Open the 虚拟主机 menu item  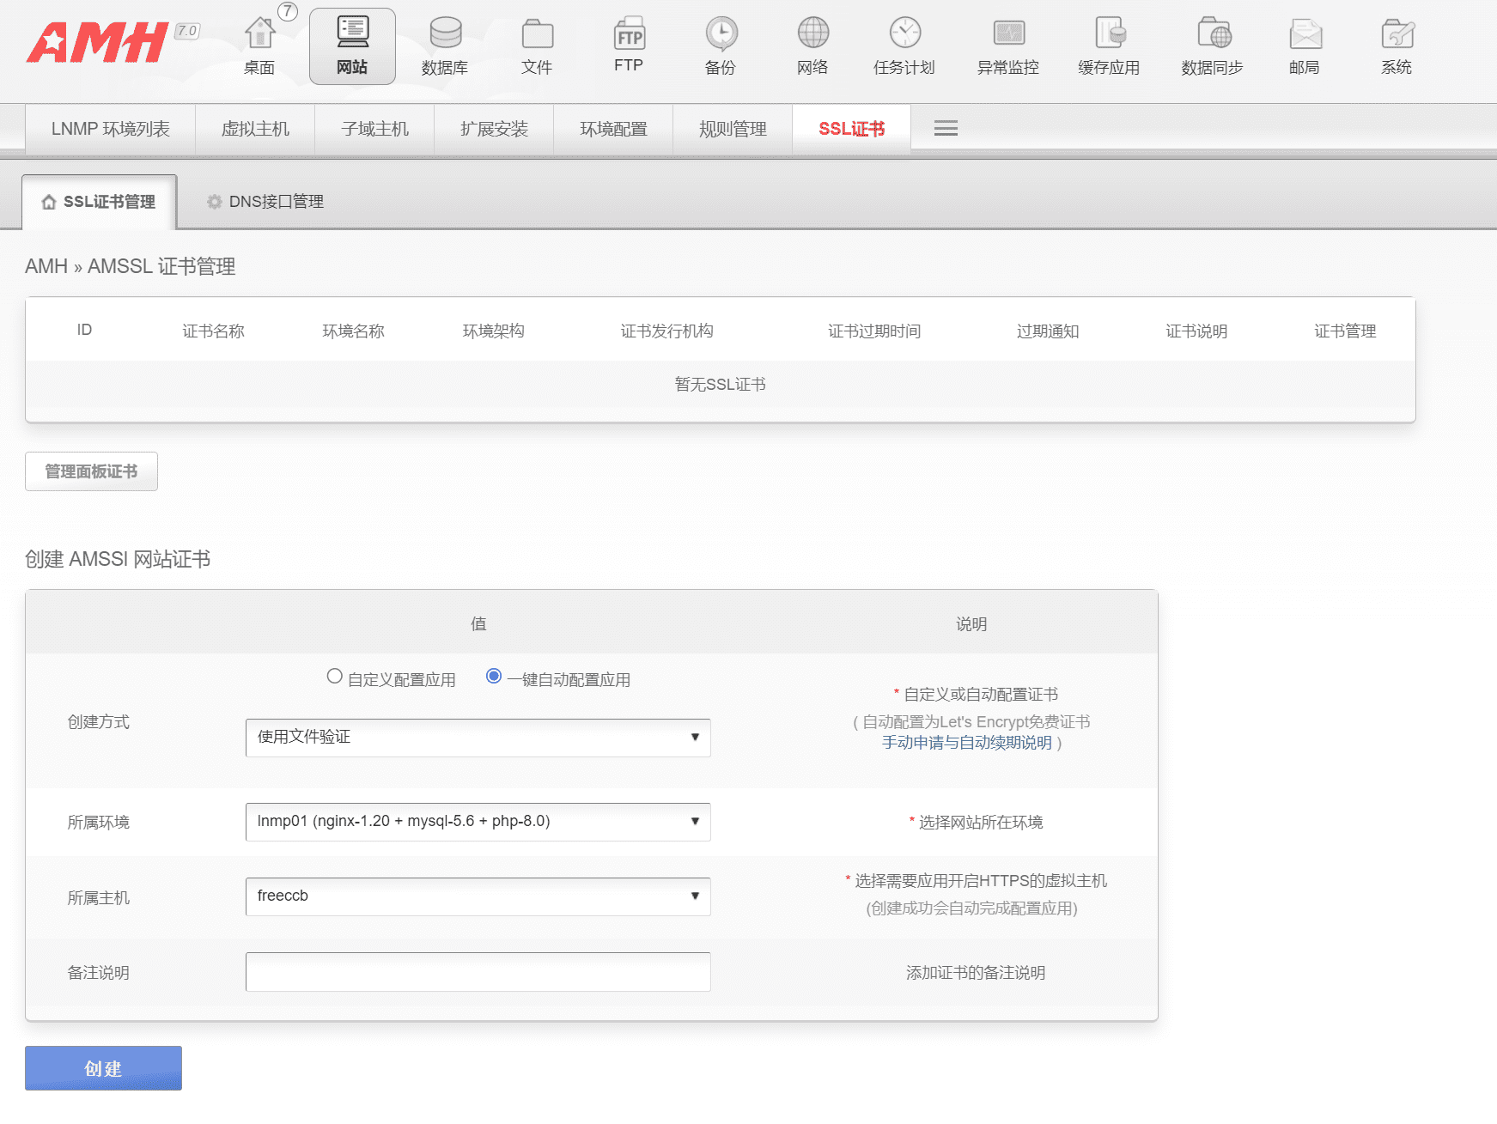254,129
